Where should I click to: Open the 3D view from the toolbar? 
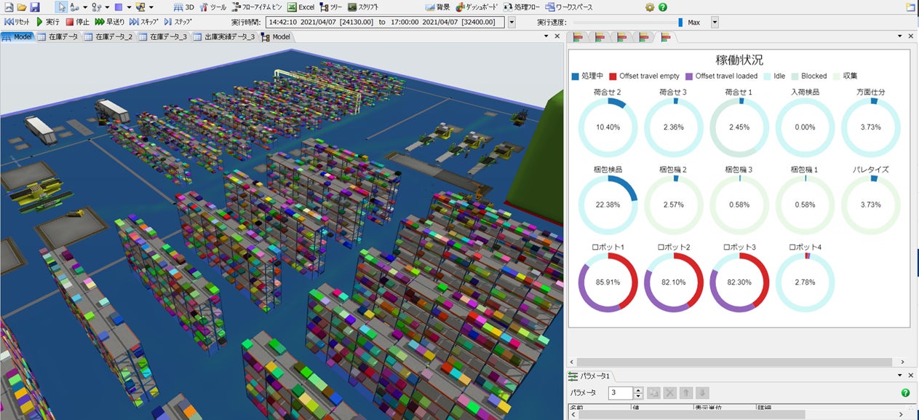(183, 7)
